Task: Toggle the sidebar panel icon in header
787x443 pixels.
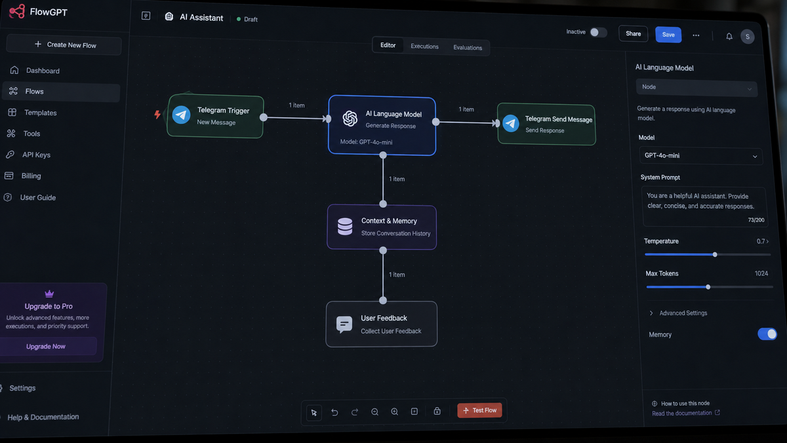Action: point(146,16)
